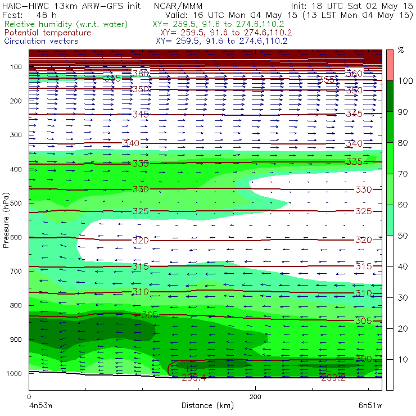Select the darkest green 90–100% colorbar swatch
The image size is (416, 416).
point(390,96)
